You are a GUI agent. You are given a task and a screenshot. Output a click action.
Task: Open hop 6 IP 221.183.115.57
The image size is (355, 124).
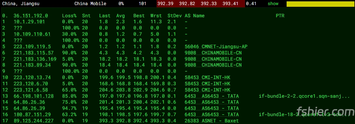[34, 53]
